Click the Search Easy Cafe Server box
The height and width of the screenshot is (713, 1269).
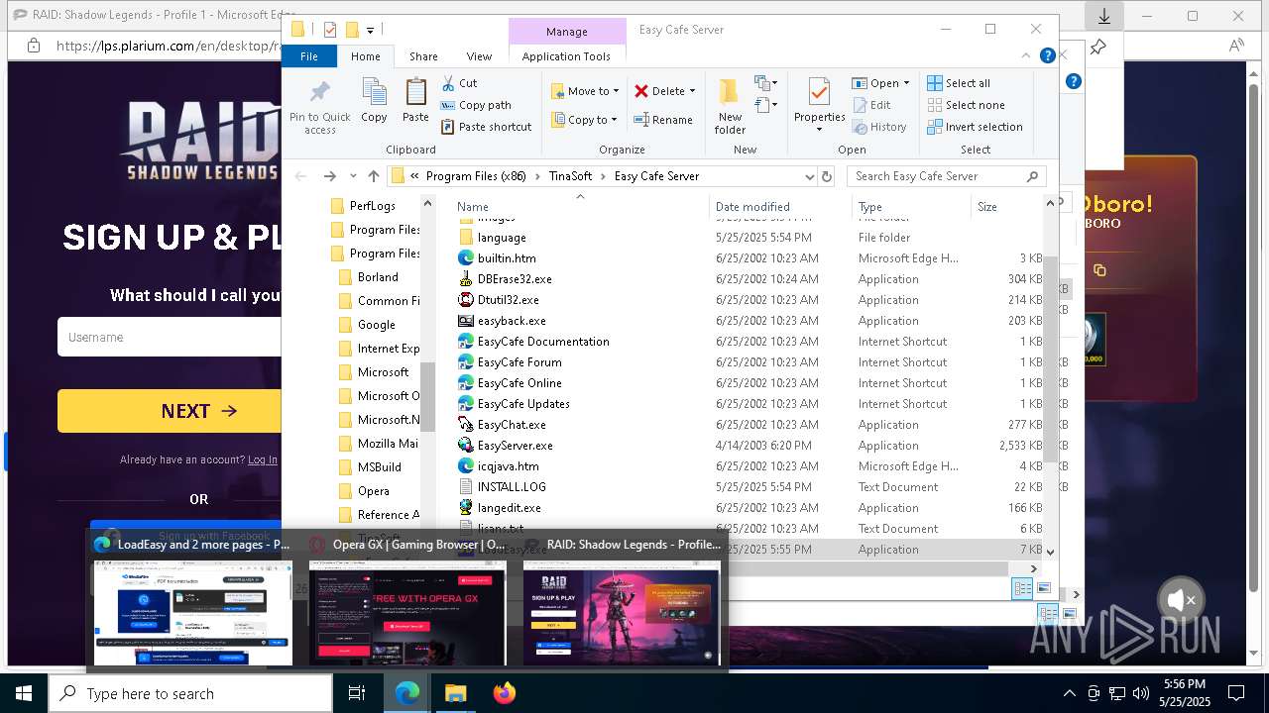pyautogui.click(x=947, y=176)
